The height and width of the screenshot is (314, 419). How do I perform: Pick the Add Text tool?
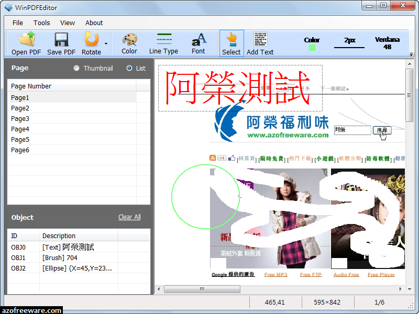tap(260, 43)
